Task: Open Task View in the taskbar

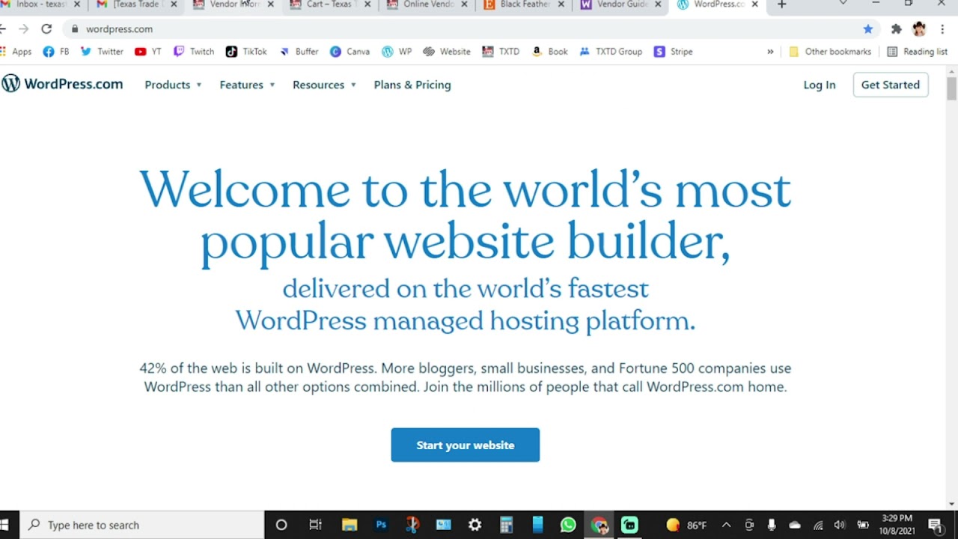Action: point(315,525)
